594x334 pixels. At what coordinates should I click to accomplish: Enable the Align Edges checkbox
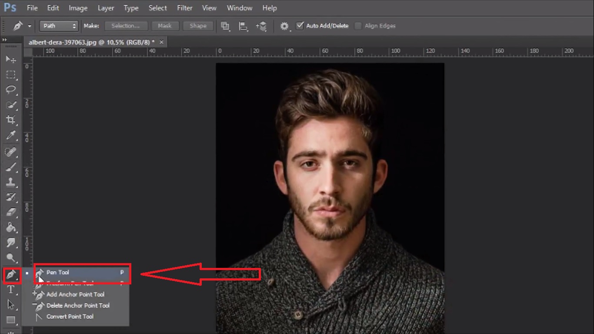(358, 26)
